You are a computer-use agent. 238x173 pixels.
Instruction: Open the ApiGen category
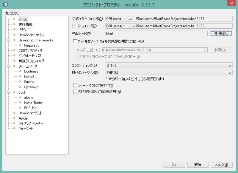[x=24, y=118]
